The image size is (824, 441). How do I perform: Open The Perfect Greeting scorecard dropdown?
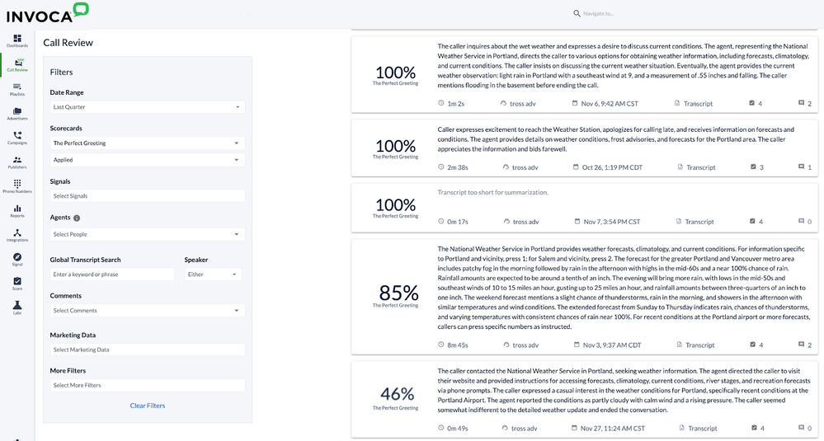click(147, 143)
